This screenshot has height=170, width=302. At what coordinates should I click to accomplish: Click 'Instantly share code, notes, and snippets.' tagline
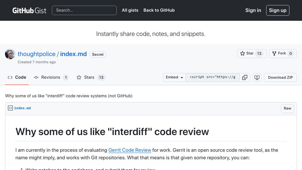[151, 34]
